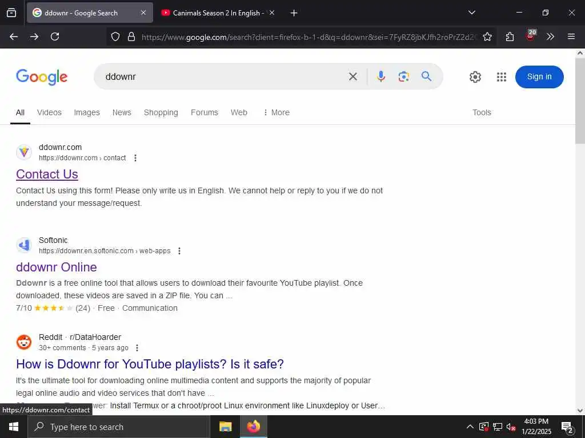This screenshot has height=438, width=585.
Task: Click the Softonic result favicon
Action: click(24, 245)
